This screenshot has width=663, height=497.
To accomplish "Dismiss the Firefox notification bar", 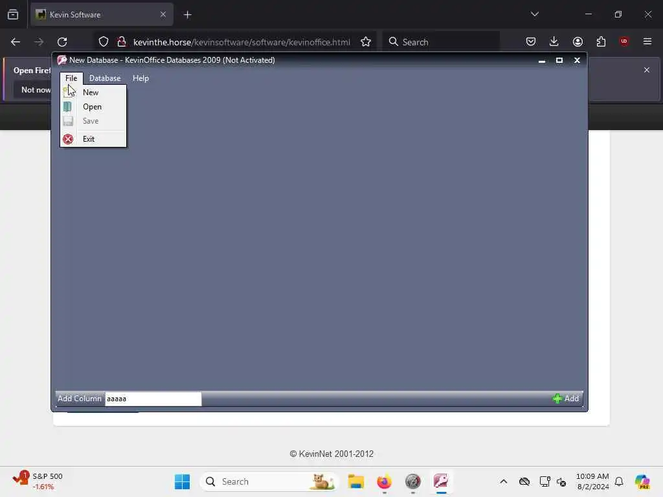I will (647, 70).
